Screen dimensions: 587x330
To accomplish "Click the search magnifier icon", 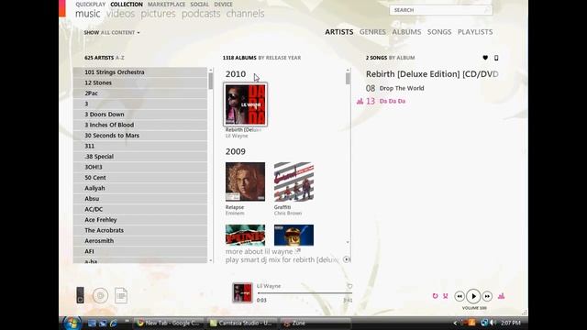I will 487,10.
